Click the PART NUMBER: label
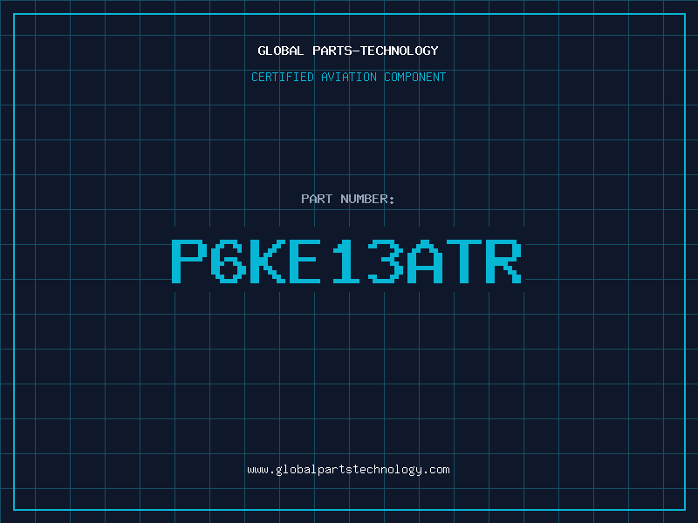The width and height of the screenshot is (698, 523). tap(347, 199)
